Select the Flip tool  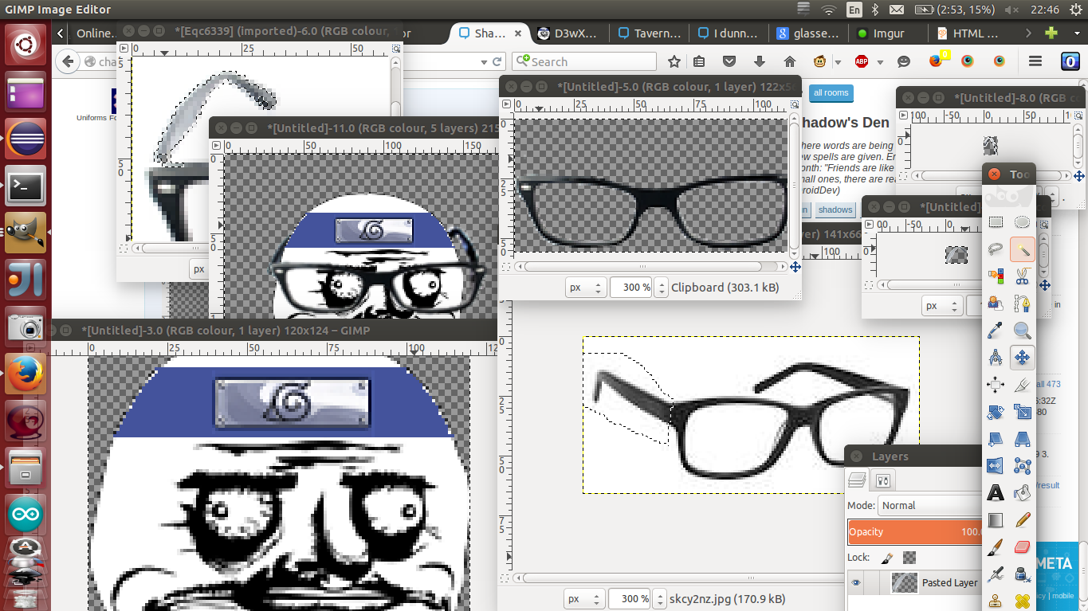(996, 466)
